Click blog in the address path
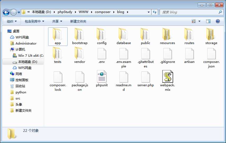 pyautogui.click(x=121, y=12)
